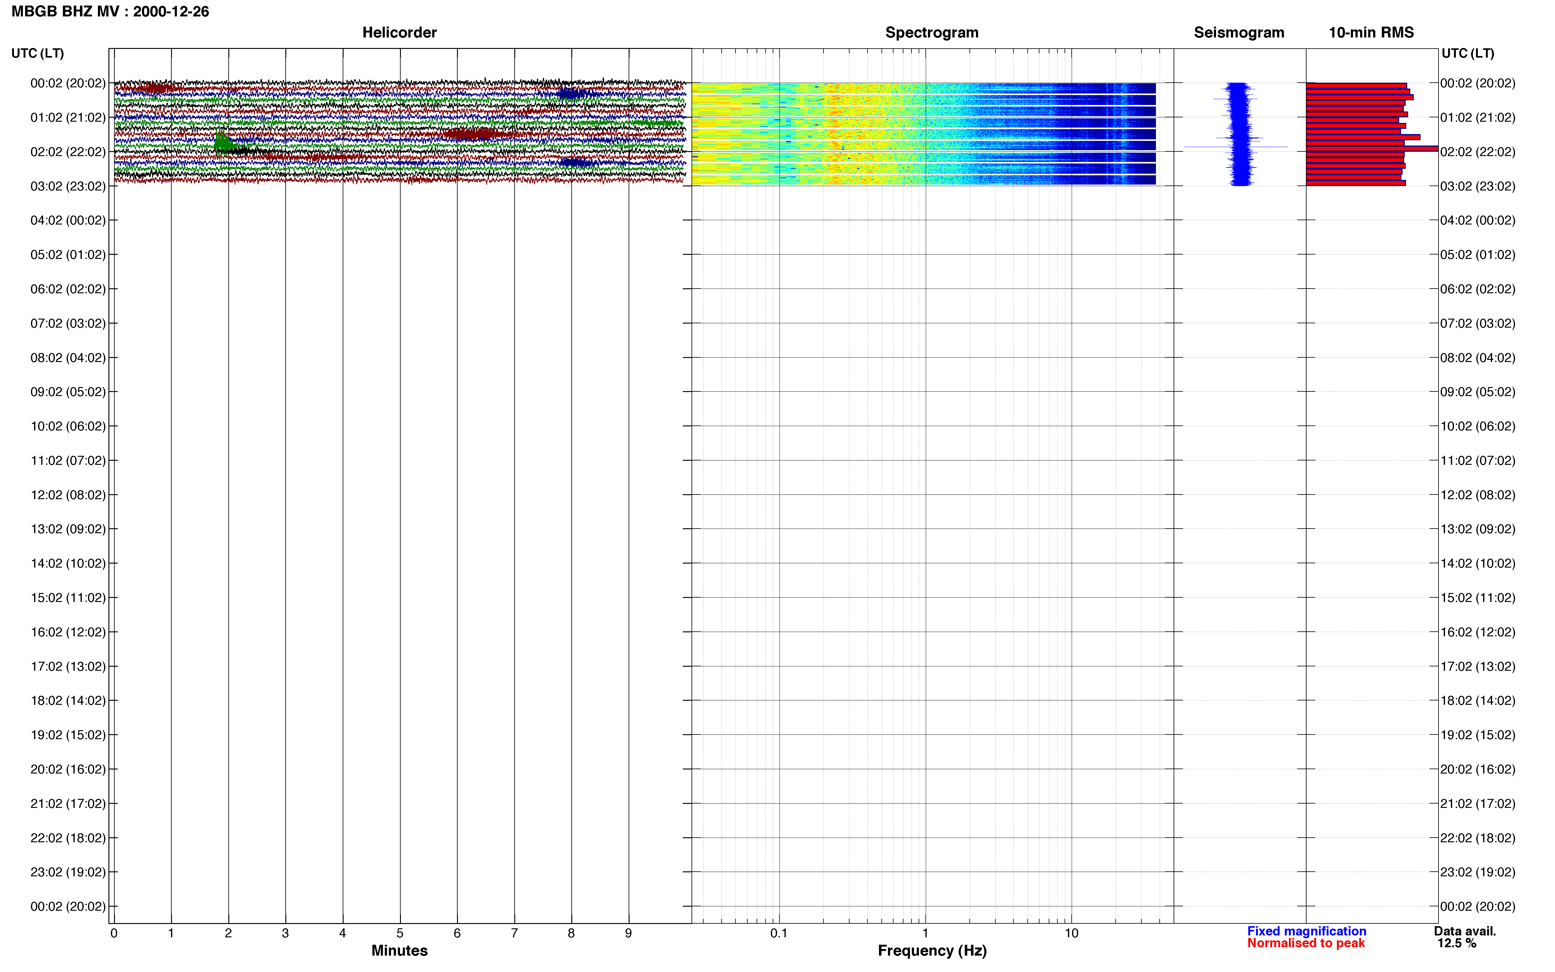Click the left 15:02 (11:02) time label

(x=68, y=598)
